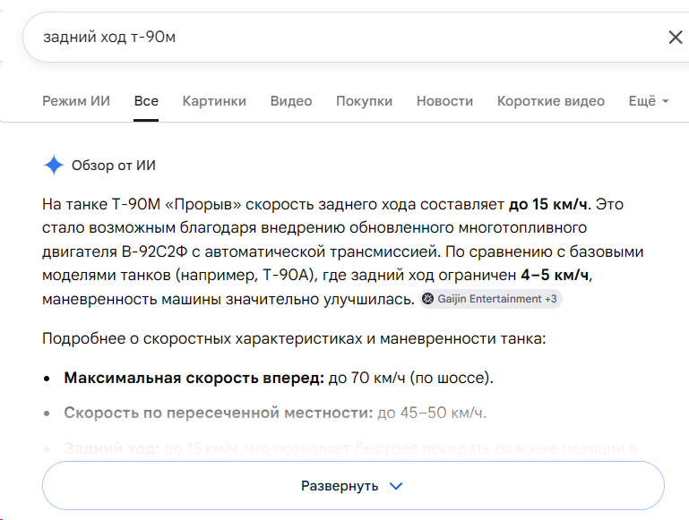Click the bold text '4–5 км/ч'
The height and width of the screenshot is (520, 689).
pyautogui.click(x=555, y=275)
